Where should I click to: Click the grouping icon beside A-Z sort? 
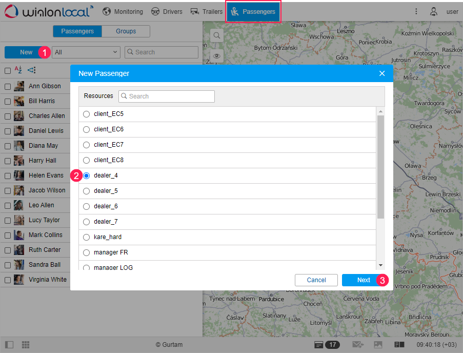pyautogui.click(x=32, y=70)
